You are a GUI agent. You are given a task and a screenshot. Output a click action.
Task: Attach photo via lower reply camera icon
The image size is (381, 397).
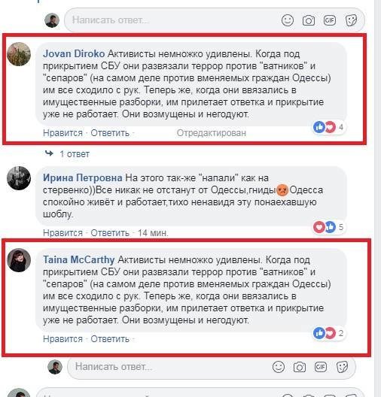coord(300,367)
